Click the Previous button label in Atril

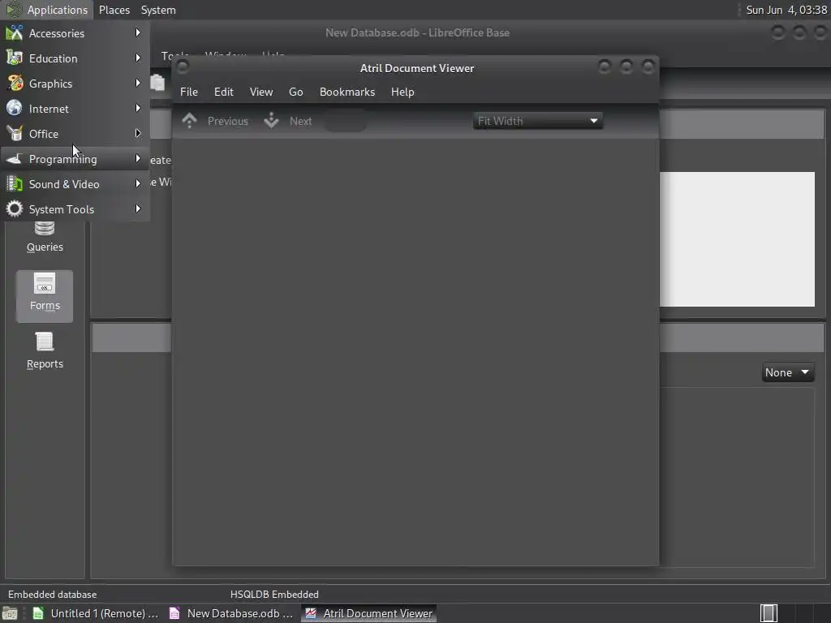(x=228, y=122)
